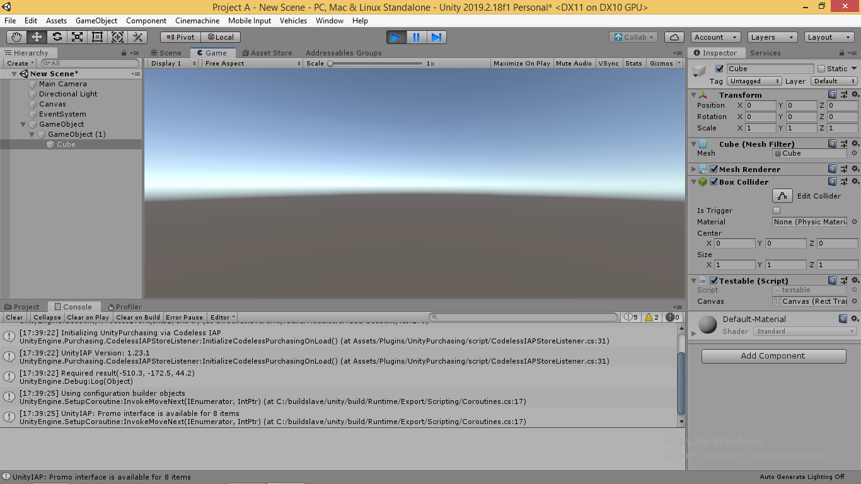
Task: Expand Mesh Renderer component foldout
Action: (x=694, y=169)
